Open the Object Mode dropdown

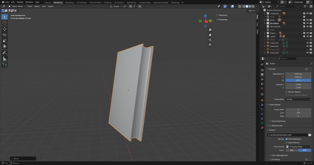[x=17, y=6]
